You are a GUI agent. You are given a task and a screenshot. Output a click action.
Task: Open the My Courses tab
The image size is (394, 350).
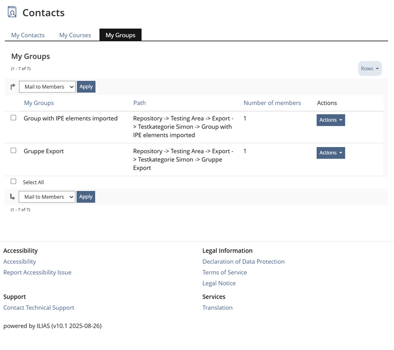pyautogui.click(x=75, y=35)
